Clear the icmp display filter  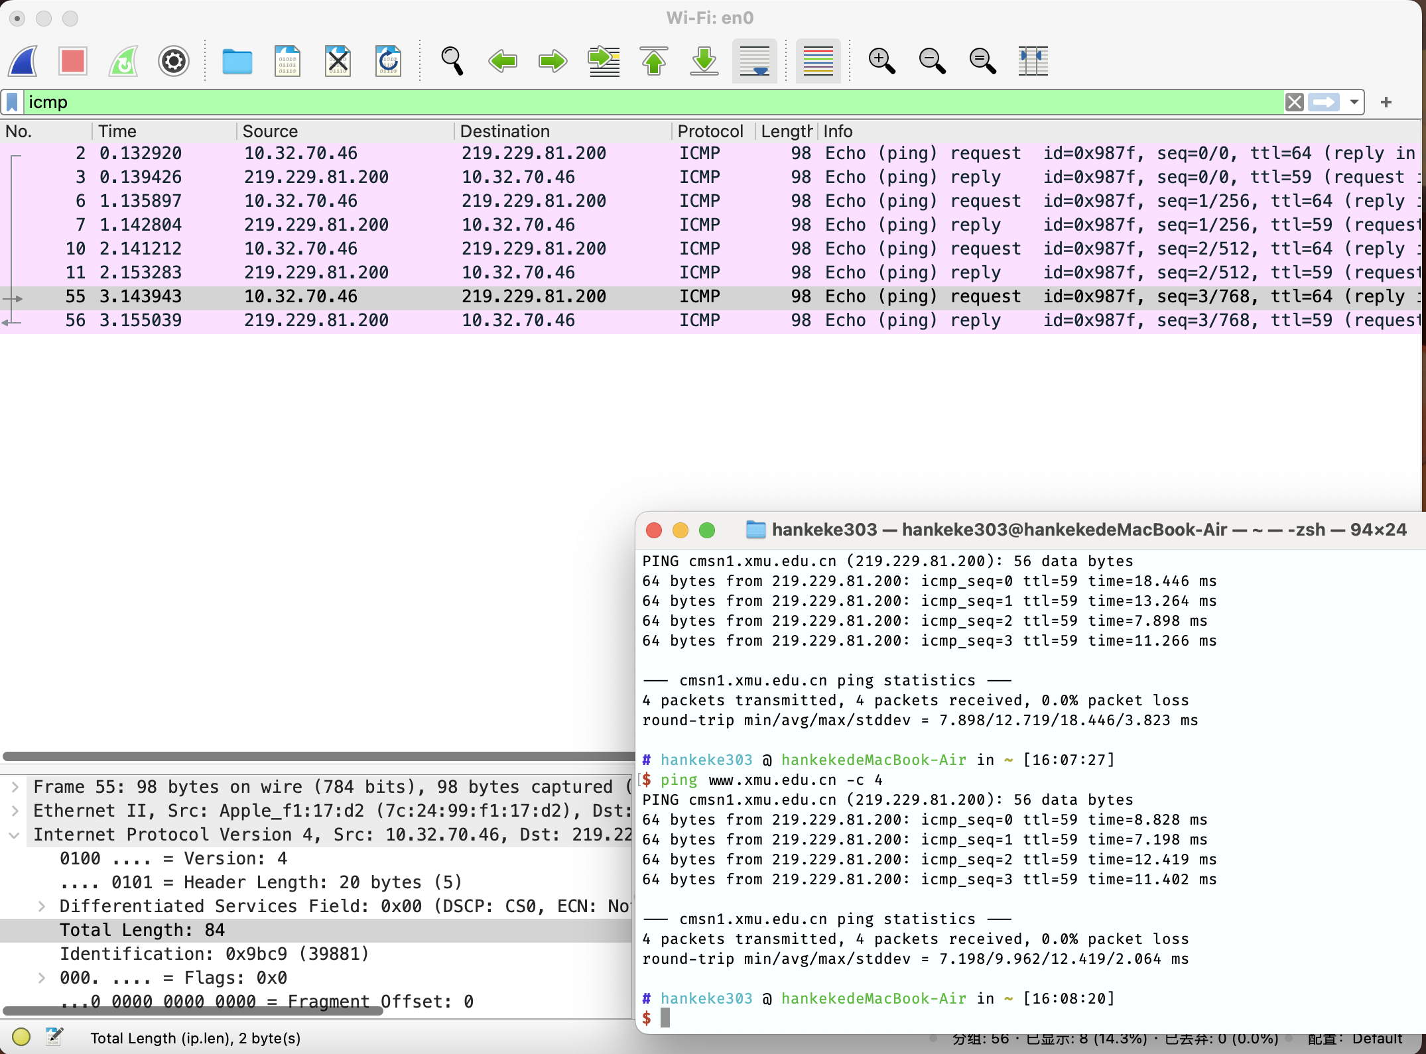[x=1294, y=102]
